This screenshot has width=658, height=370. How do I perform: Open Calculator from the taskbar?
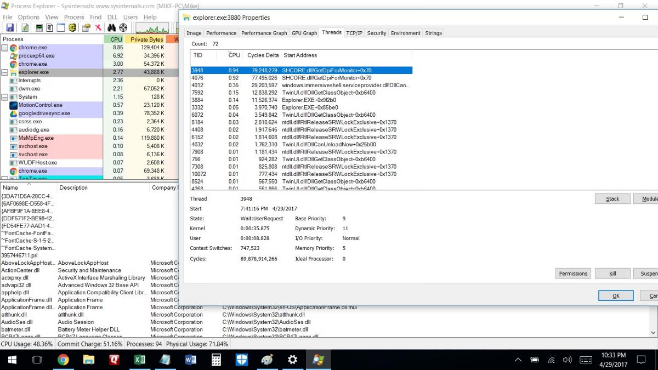(x=216, y=360)
